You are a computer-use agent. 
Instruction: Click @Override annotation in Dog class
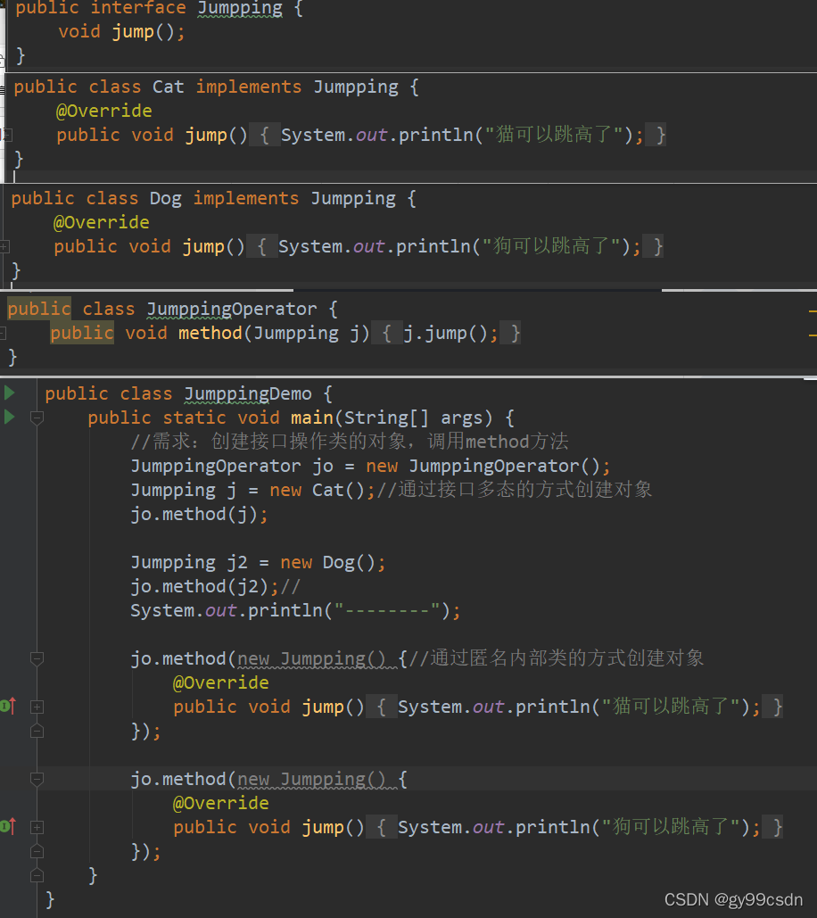[x=102, y=222]
